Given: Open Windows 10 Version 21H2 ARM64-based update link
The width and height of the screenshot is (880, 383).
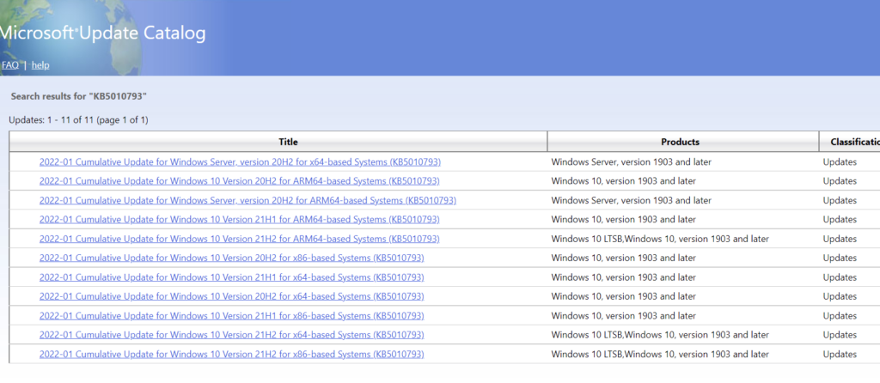Looking at the screenshot, I should click(x=239, y=239).
